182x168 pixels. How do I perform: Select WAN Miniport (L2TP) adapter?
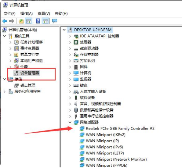pos(105,153)
